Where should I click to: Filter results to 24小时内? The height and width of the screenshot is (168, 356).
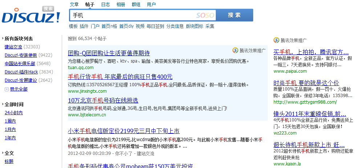coord(14,113)
